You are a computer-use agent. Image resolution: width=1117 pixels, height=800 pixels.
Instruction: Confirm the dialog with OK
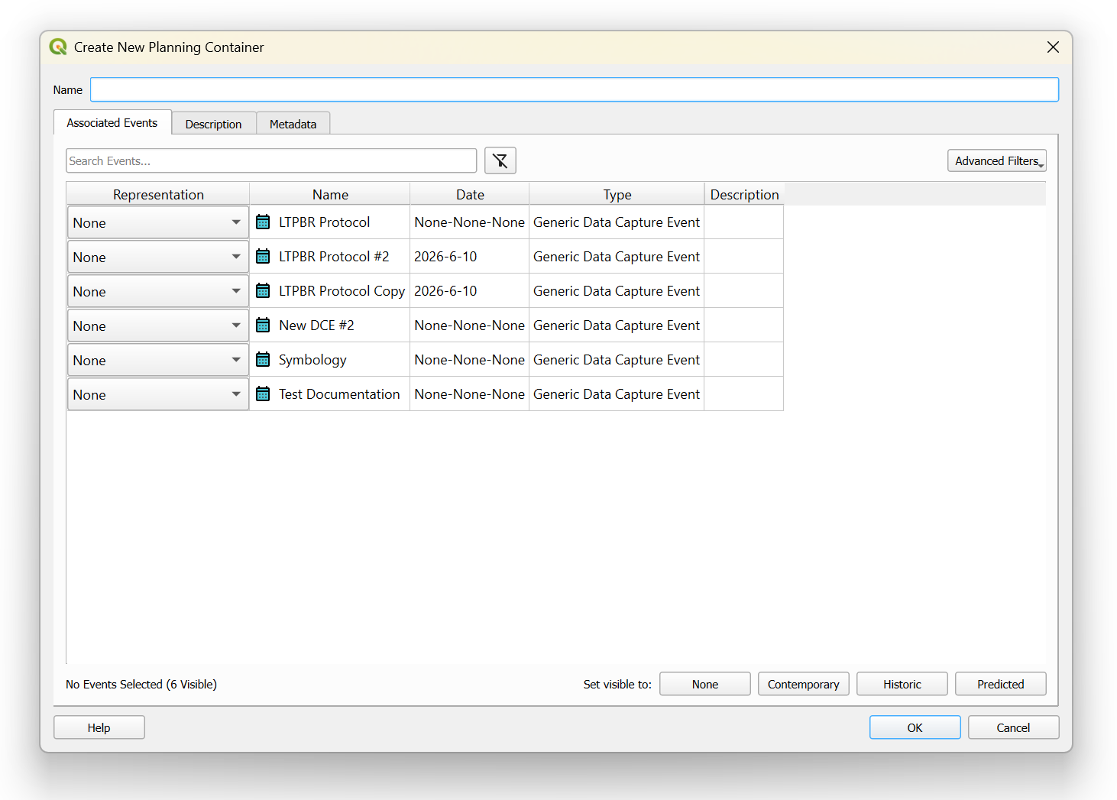915,727
